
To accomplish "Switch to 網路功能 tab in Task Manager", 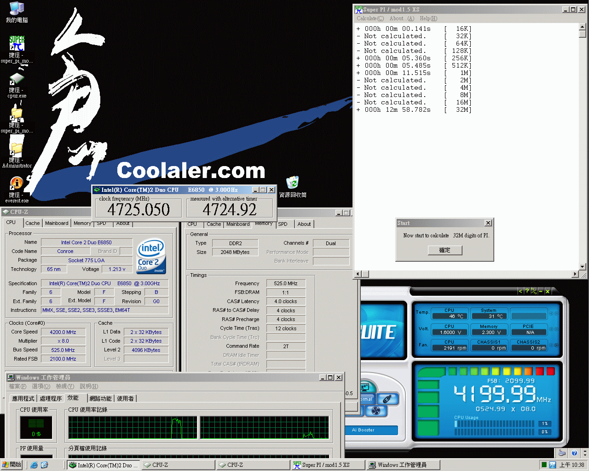I will pos(100,398).
